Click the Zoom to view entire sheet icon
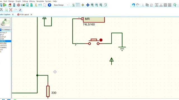Image resolution: width=179 pixels, height=100 pixels. point(101,5)
